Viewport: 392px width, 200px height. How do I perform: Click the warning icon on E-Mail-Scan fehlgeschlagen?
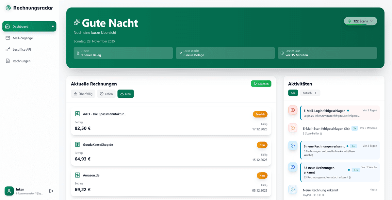(292, 128)
